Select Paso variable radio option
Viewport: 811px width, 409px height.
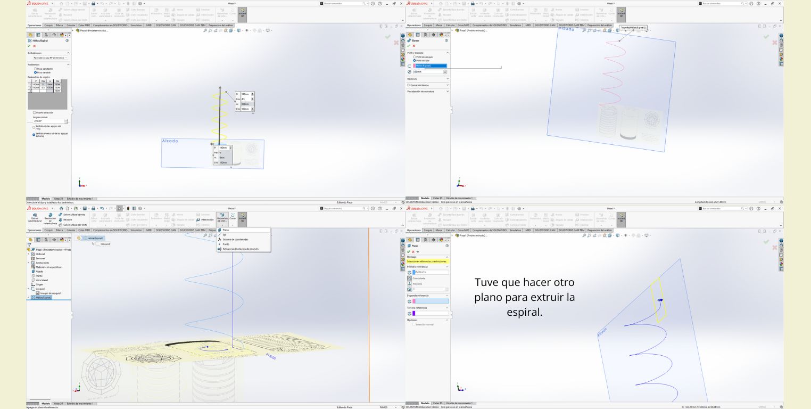click(35, 72)
